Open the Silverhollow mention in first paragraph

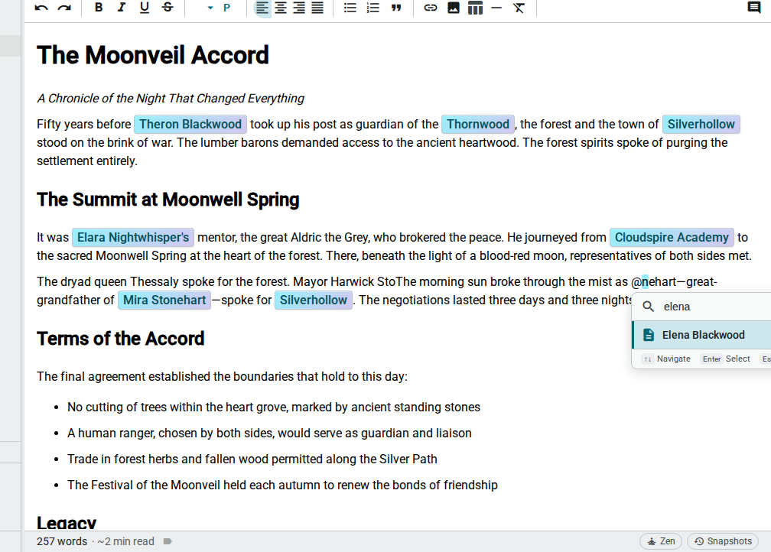[x=701, y=124]
